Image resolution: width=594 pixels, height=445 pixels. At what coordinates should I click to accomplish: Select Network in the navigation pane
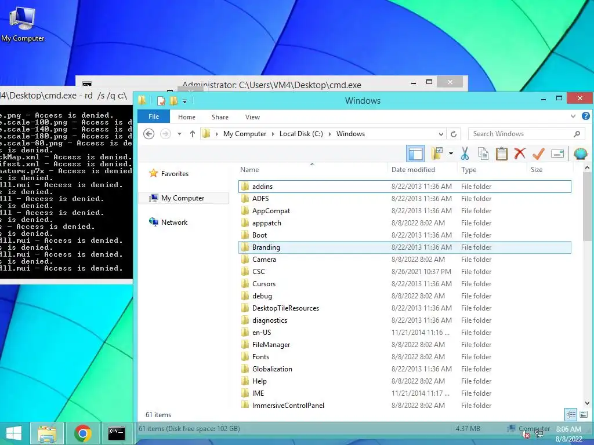tap(169, 222)
